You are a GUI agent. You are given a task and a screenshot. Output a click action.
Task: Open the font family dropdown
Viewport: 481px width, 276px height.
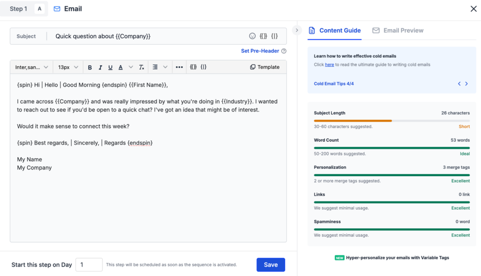[31, 67]
